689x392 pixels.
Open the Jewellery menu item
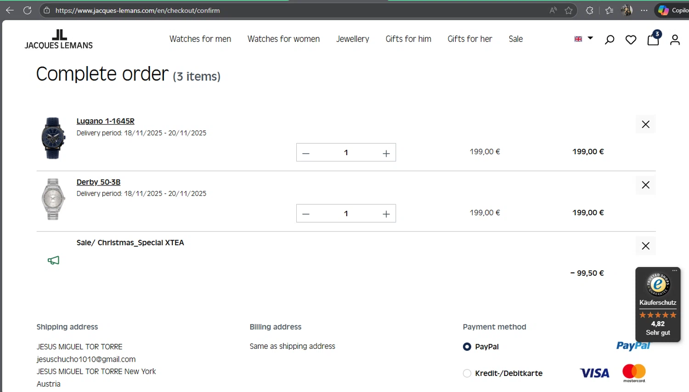[x=352, y=39]
